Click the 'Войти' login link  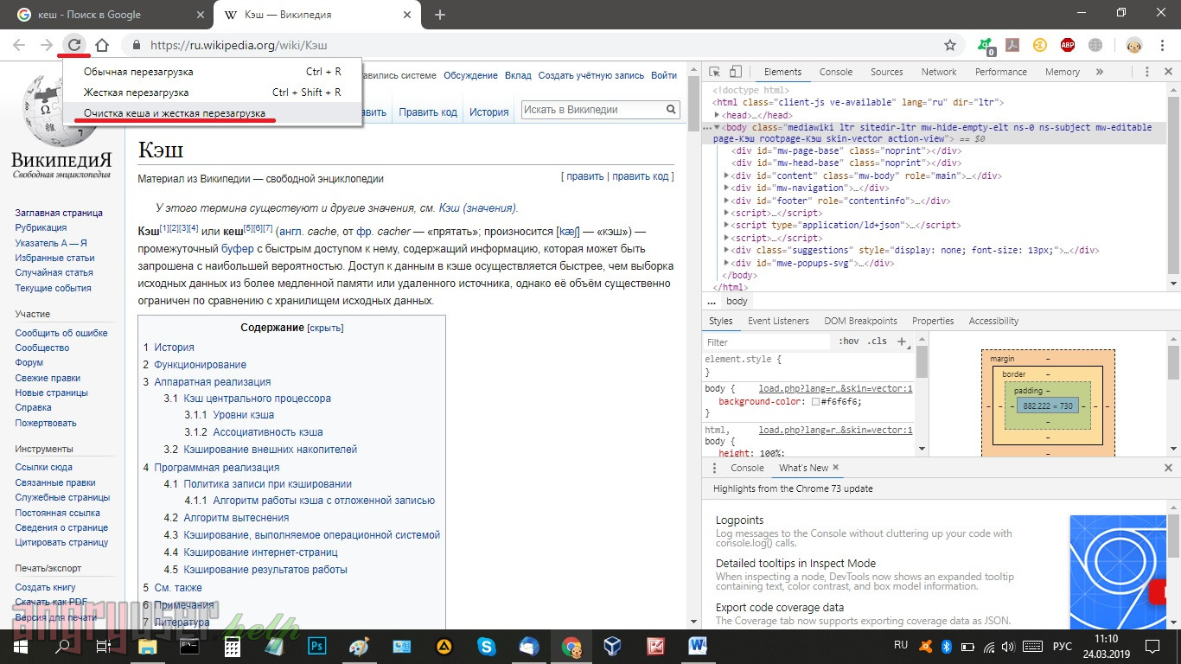[664, 75]
